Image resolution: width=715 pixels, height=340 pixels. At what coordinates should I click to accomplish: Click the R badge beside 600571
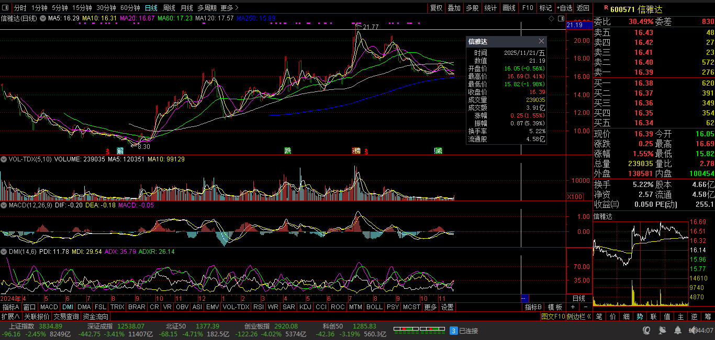606,8
